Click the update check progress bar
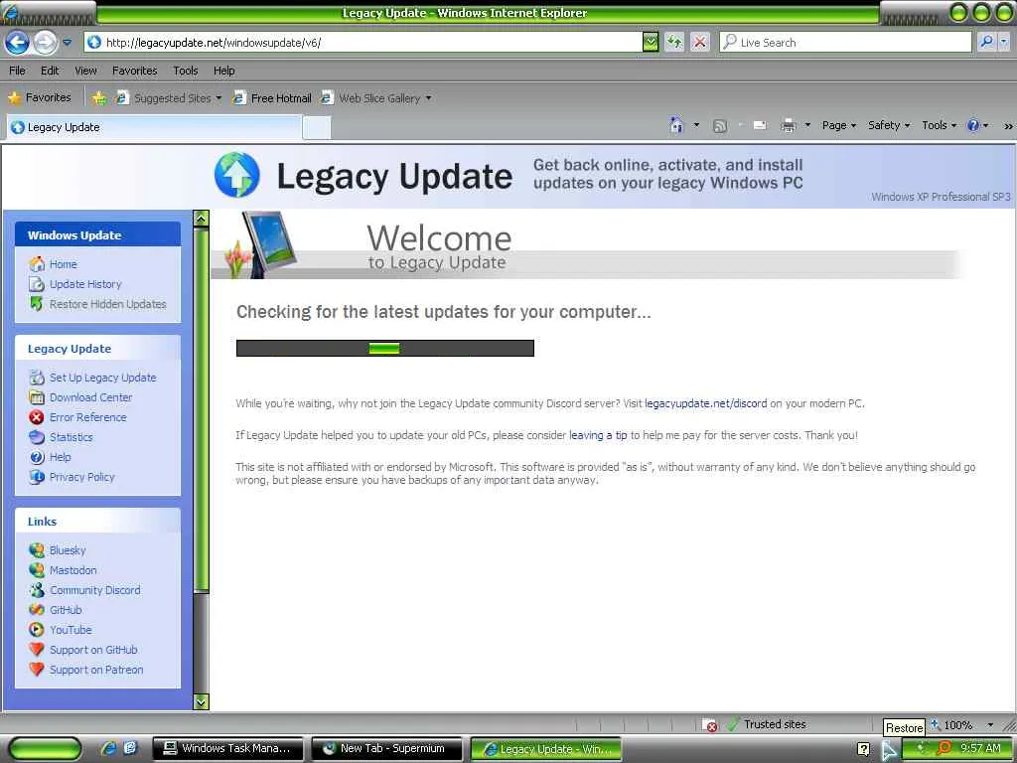Image resolution: width=1017 pixels, height=763 pixels. coord(385,349)
